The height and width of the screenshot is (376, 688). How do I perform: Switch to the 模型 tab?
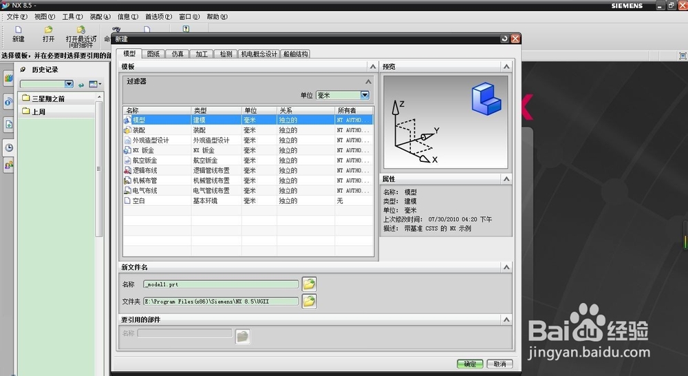click(x=129, y=54)
